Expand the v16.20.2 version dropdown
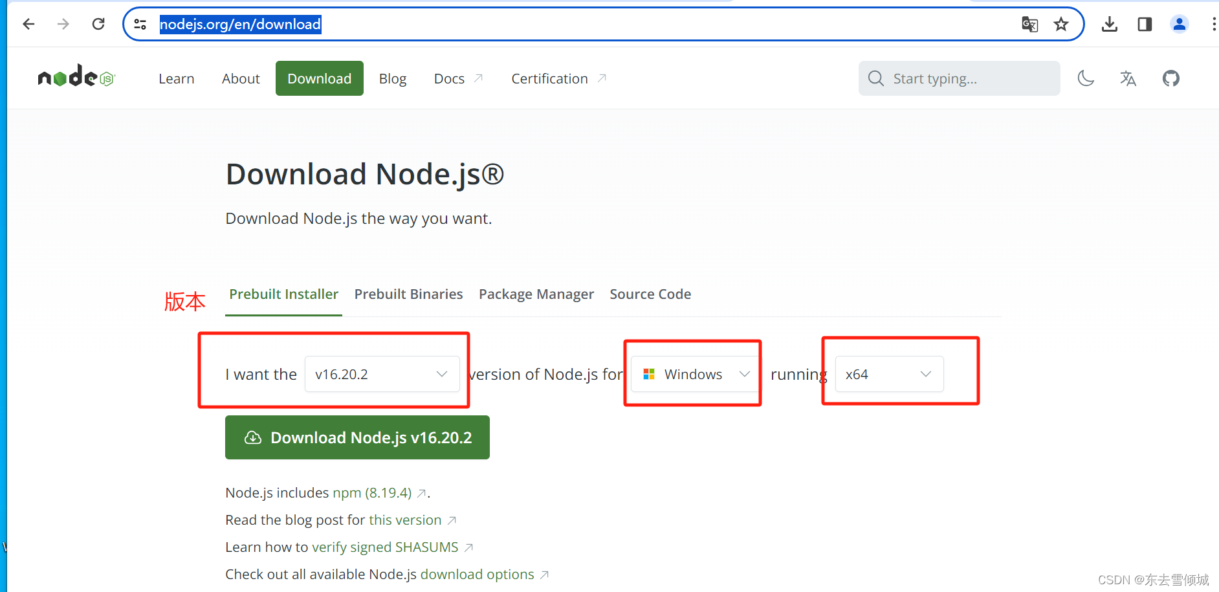Image resolution: width=1219 pixels, height=592 pixels. tap(382, 374)
